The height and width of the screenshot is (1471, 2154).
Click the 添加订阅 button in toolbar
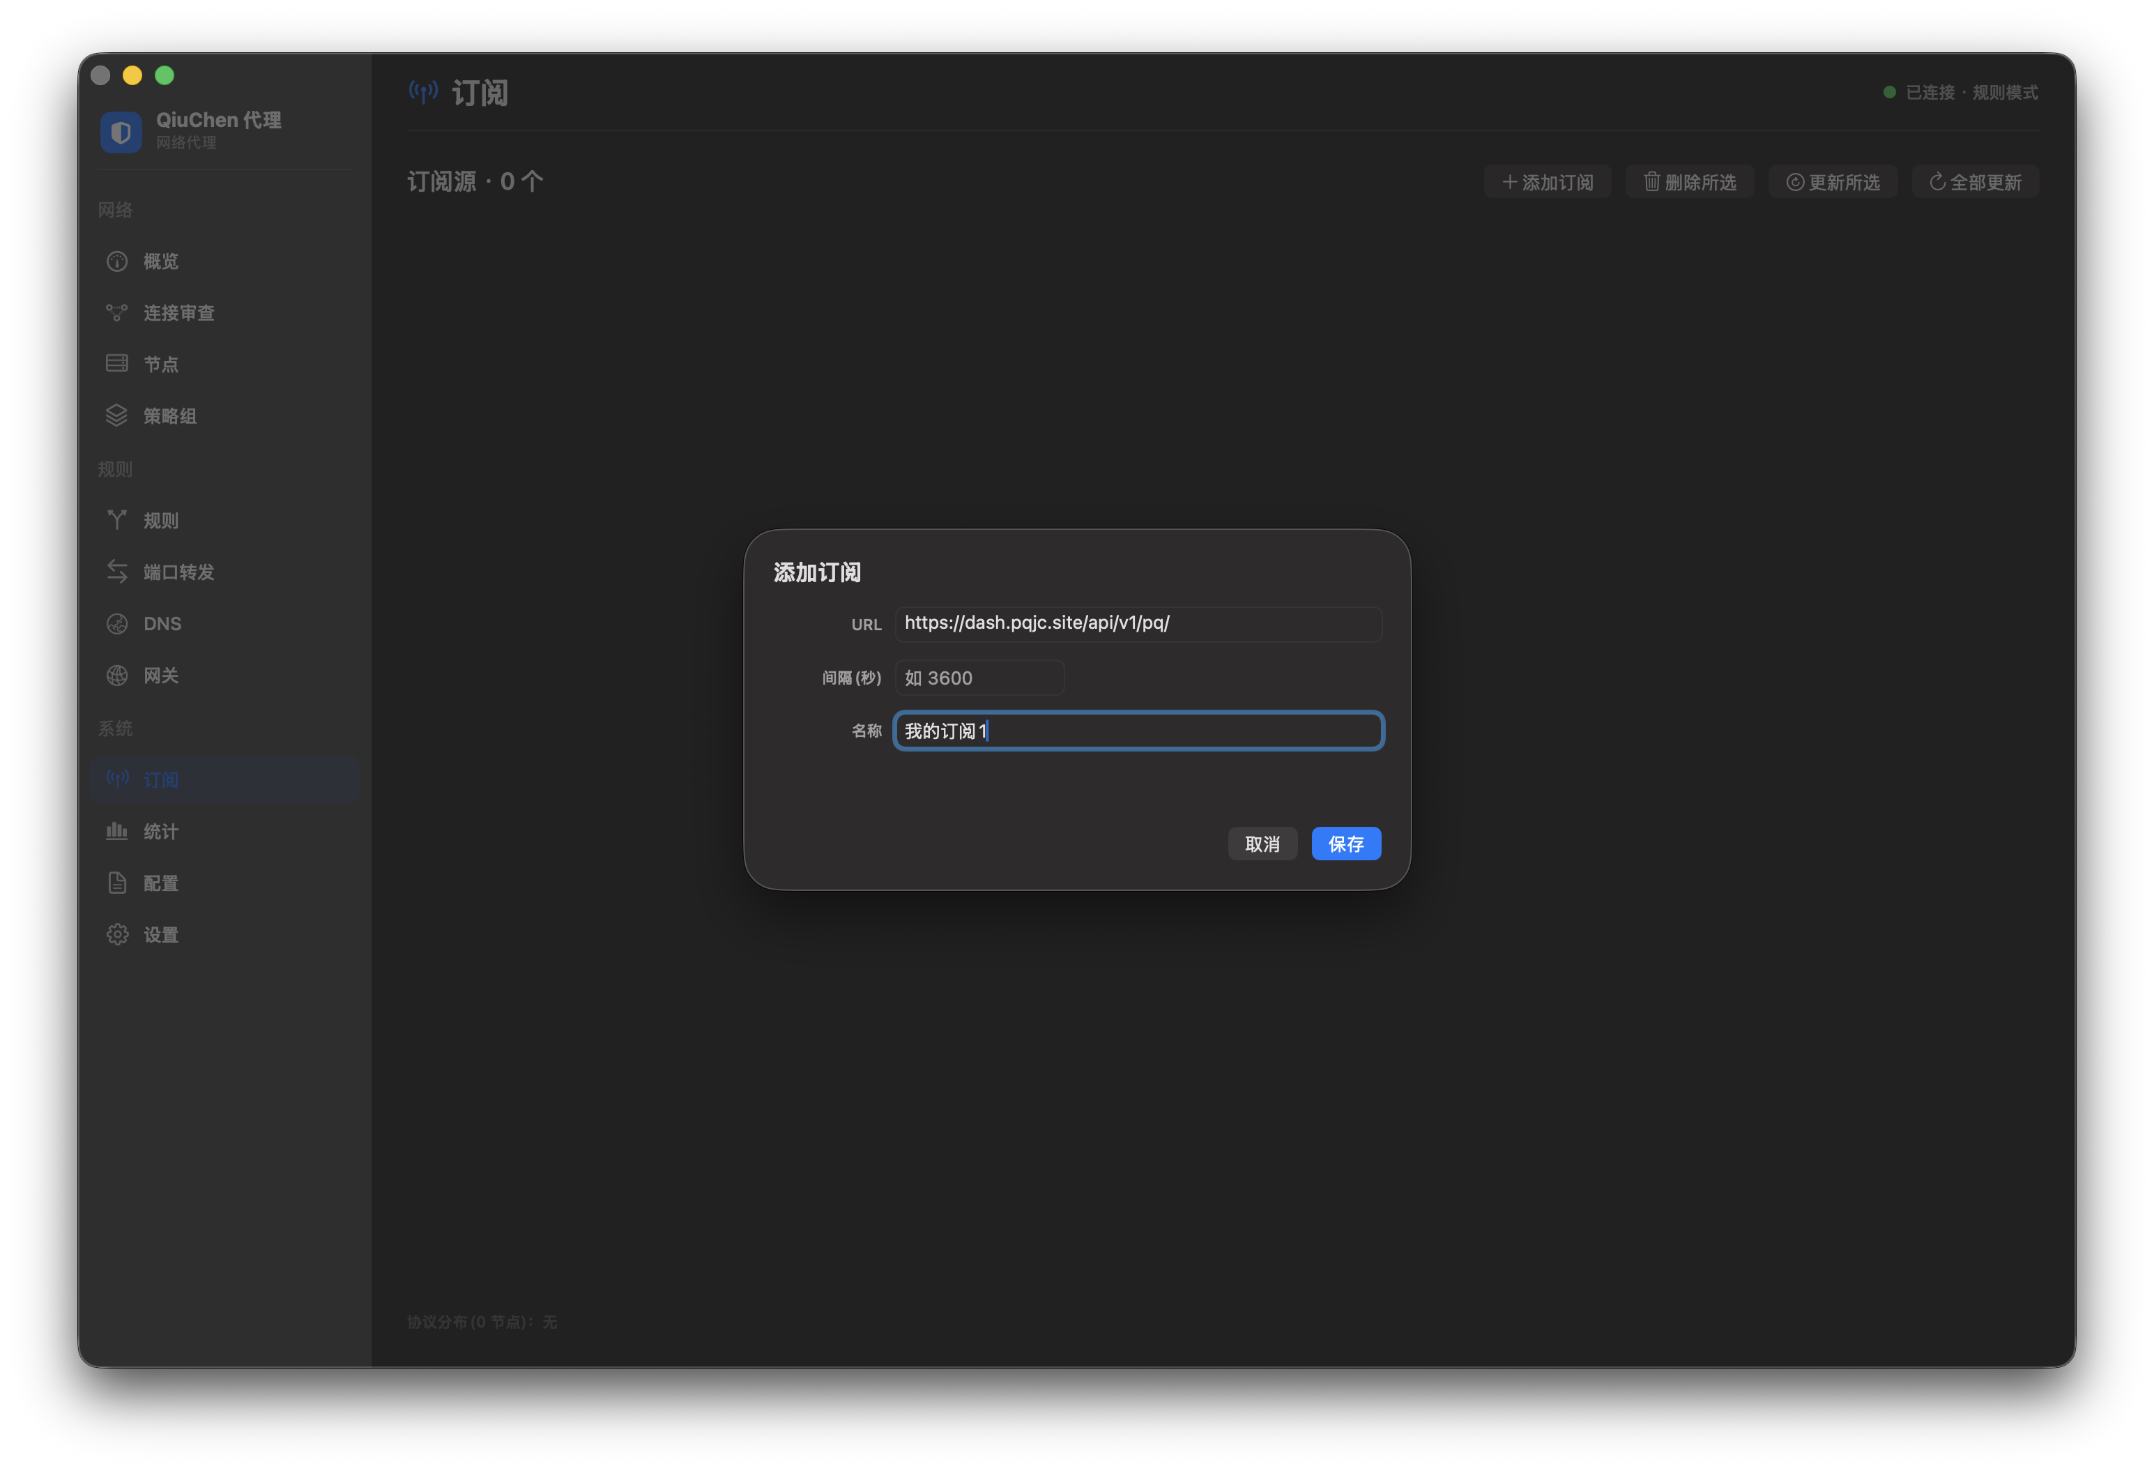(x=1547, y=183)
